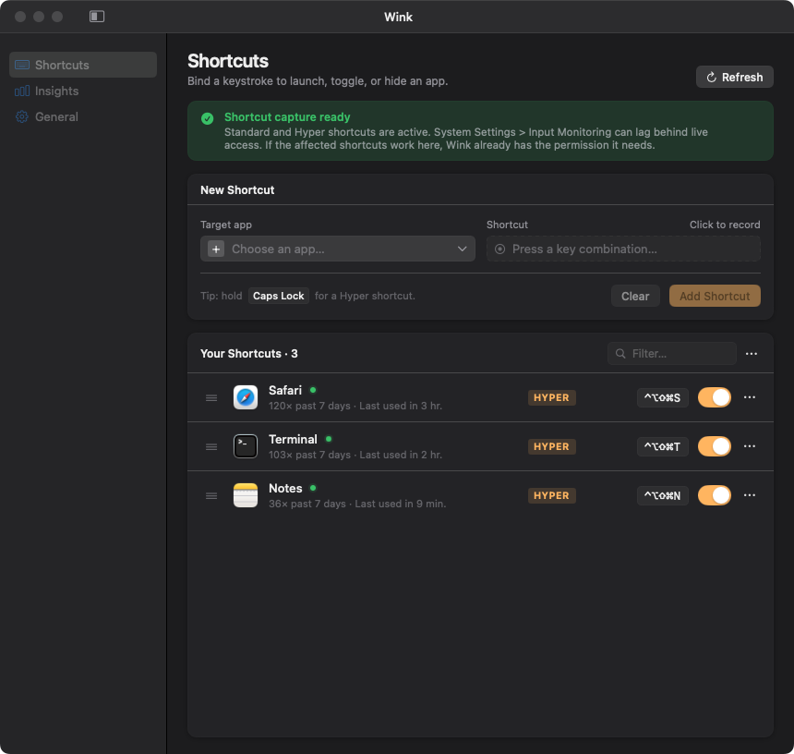Click the Terminal HYPER badge
This screenshot has height=754, width=794.
click(551, 447)
